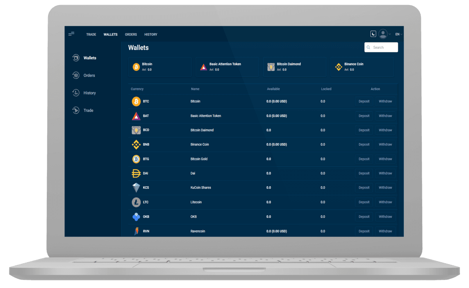Click the Currency column header
Image resolution: width=469 pixels, height=288 pixels.
coord(137,89)
